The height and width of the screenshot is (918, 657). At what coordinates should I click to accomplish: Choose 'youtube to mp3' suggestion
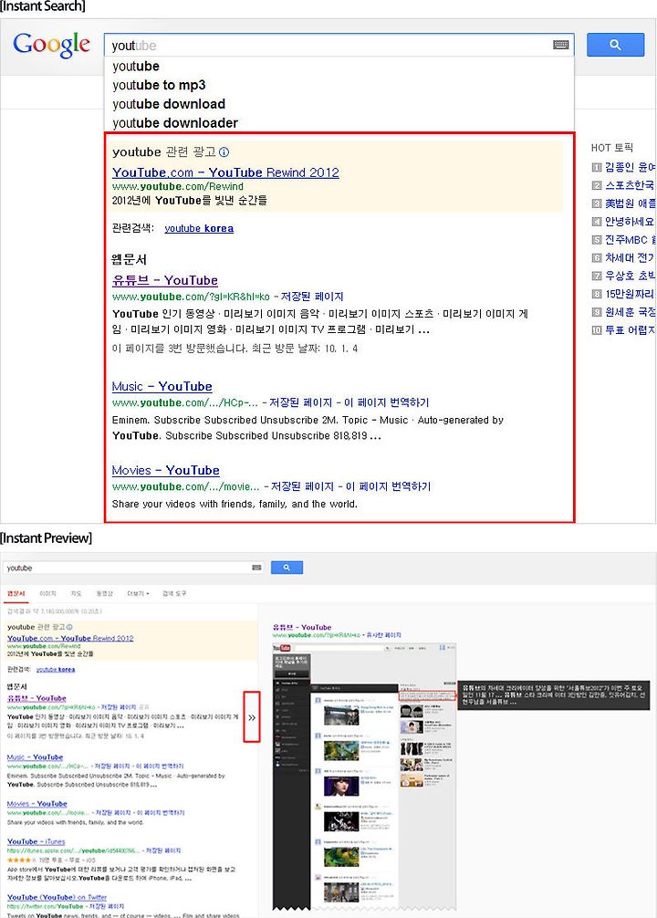(159, 85)
